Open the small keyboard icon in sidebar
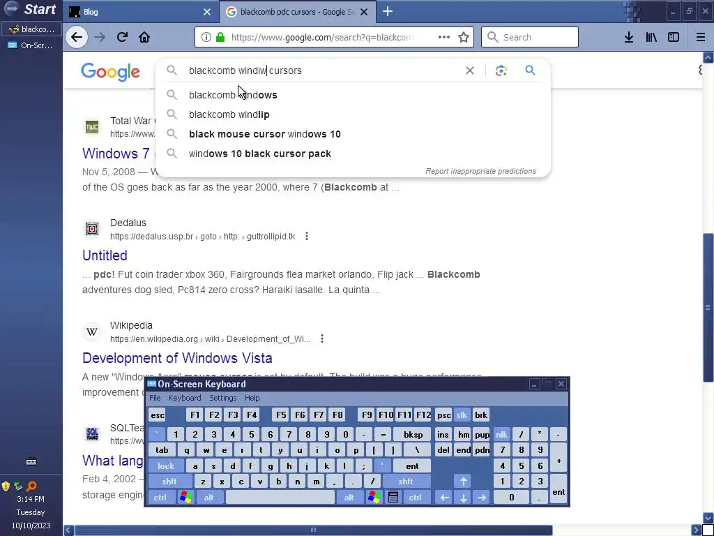714x536 pixels. coord(31,462)
